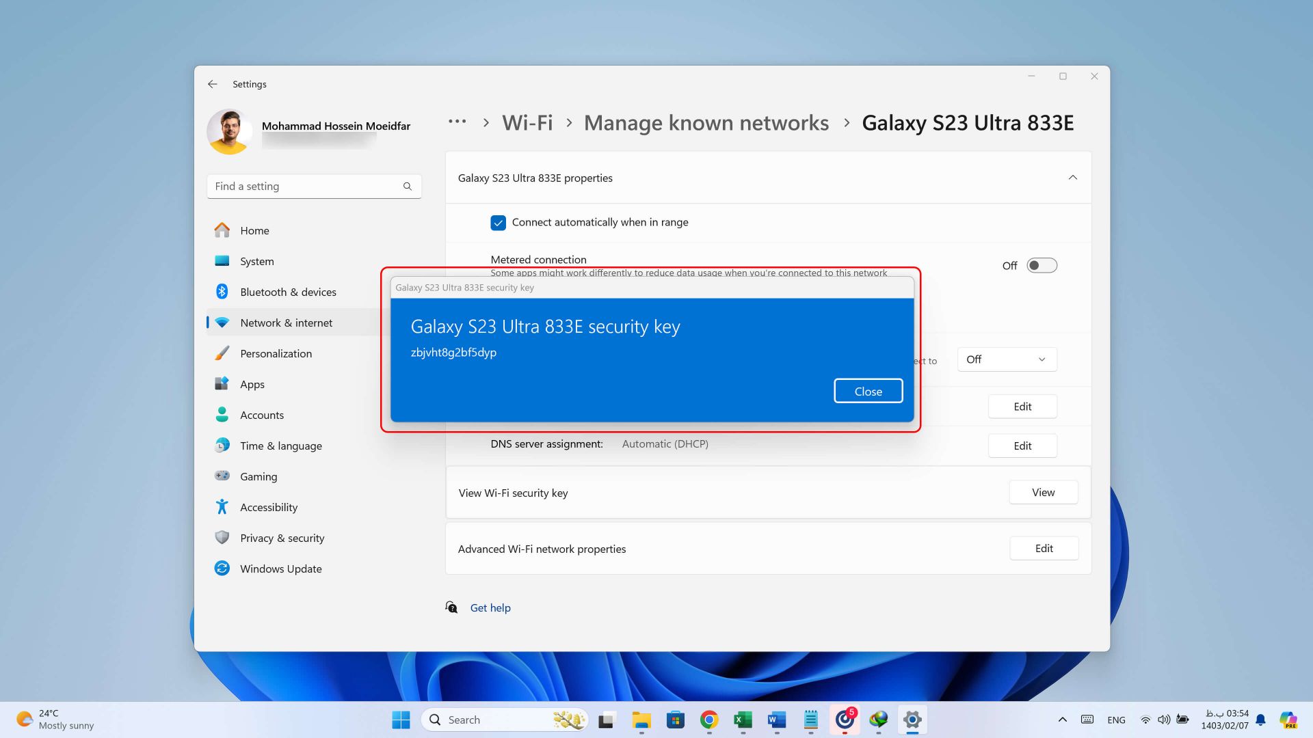Click the taskbar Search box
This screenshot has width=1313, height=738.
point(505,720)
